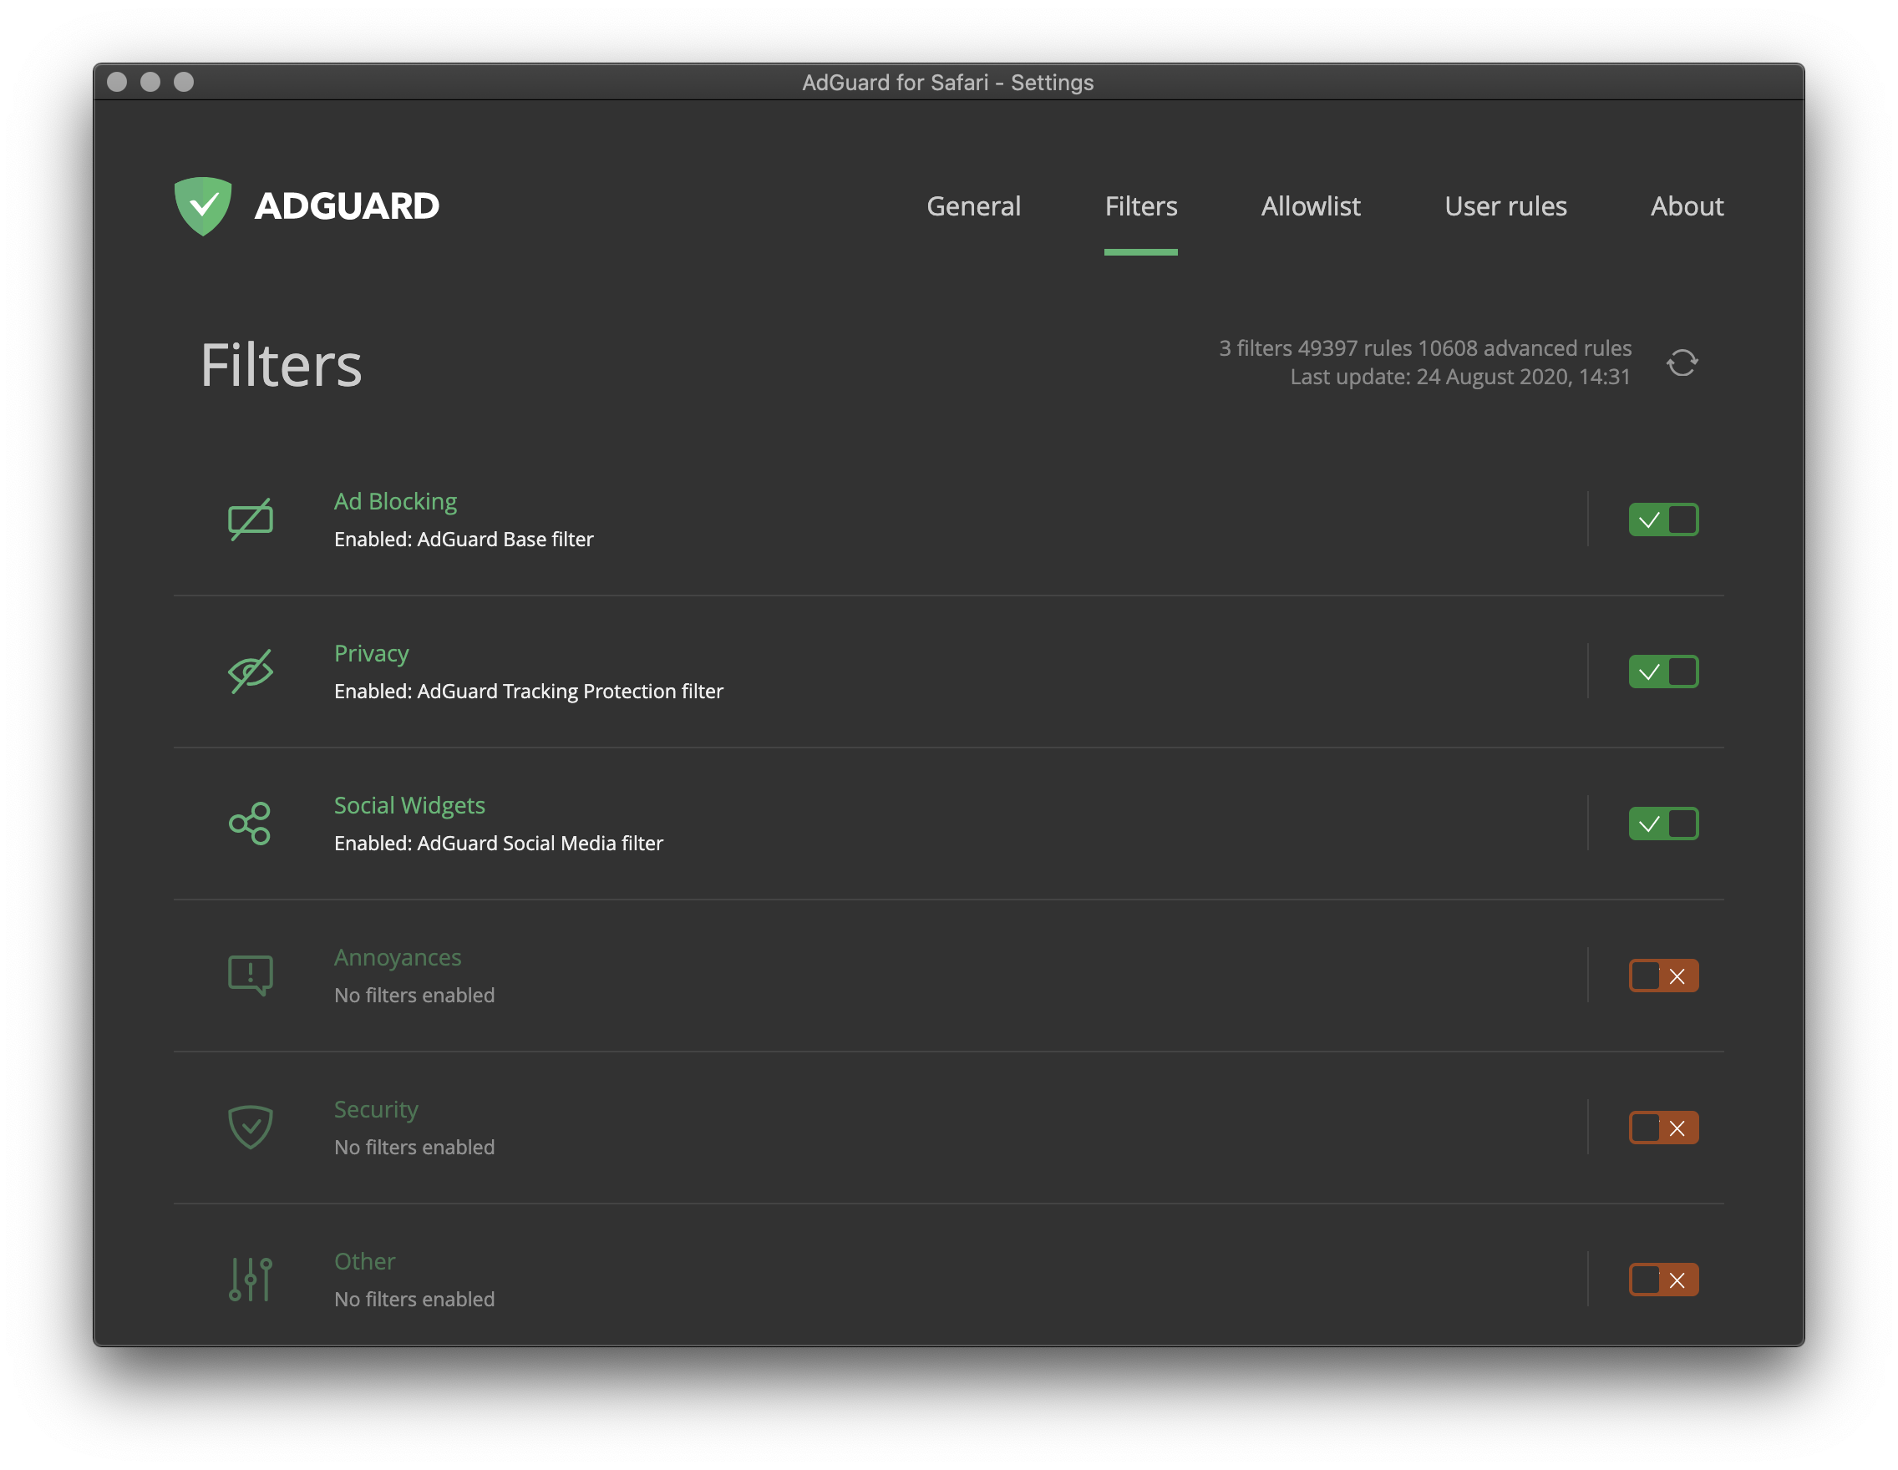
Task: Open the Annoyances category
Action: click(397, 957)
